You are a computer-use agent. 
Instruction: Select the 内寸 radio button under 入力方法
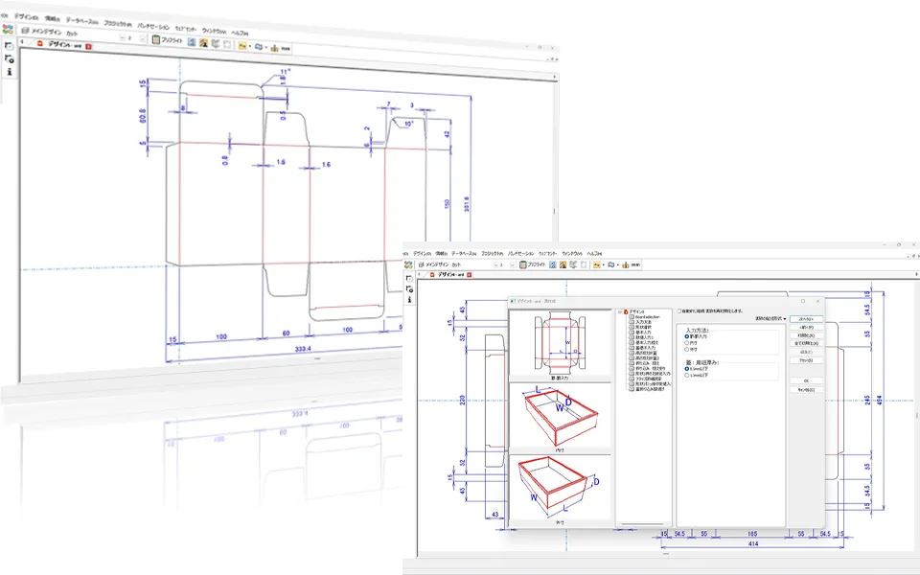tap(686, 342)
